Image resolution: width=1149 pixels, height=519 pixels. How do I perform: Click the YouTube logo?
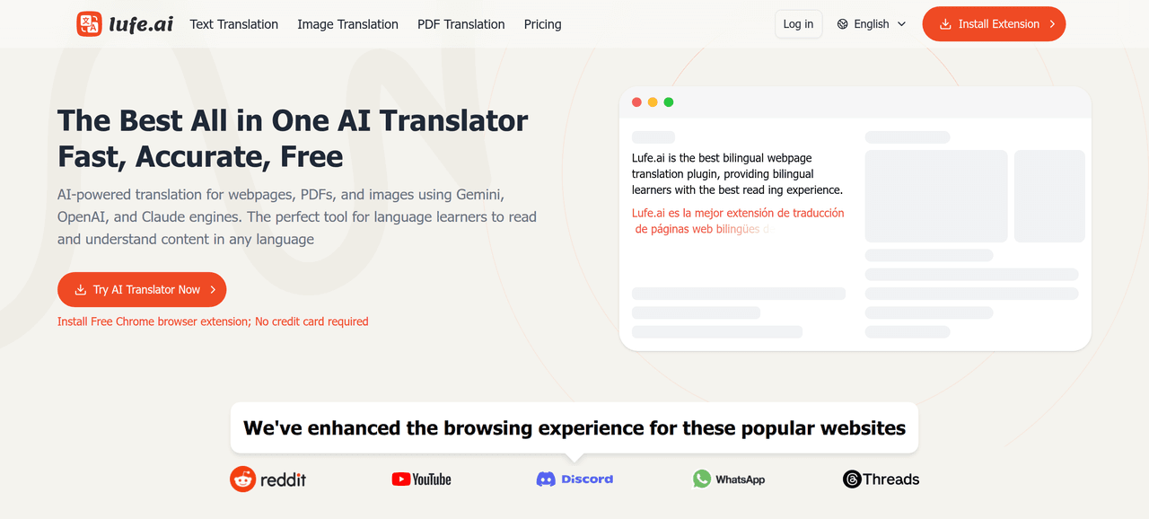coord(422,479)
